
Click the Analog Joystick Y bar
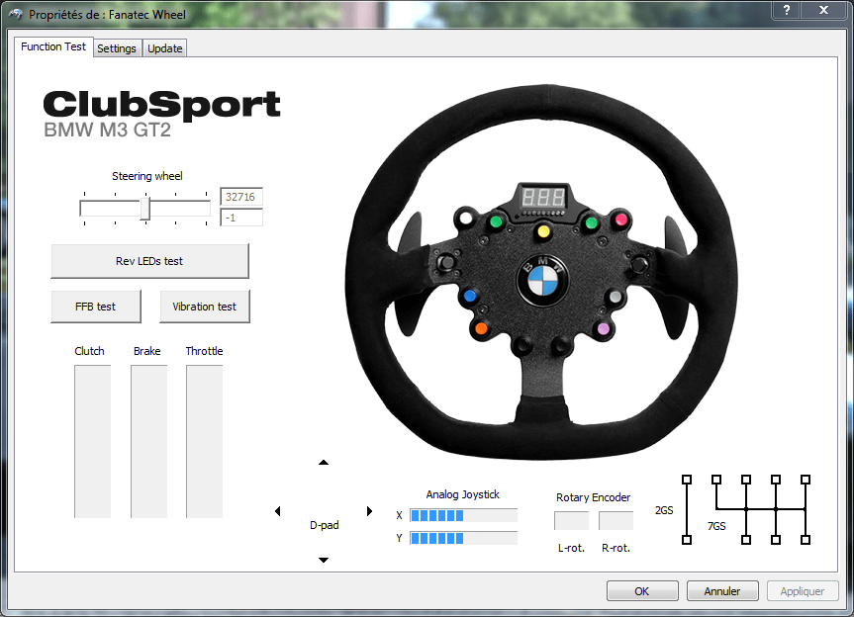pos(463,538)
